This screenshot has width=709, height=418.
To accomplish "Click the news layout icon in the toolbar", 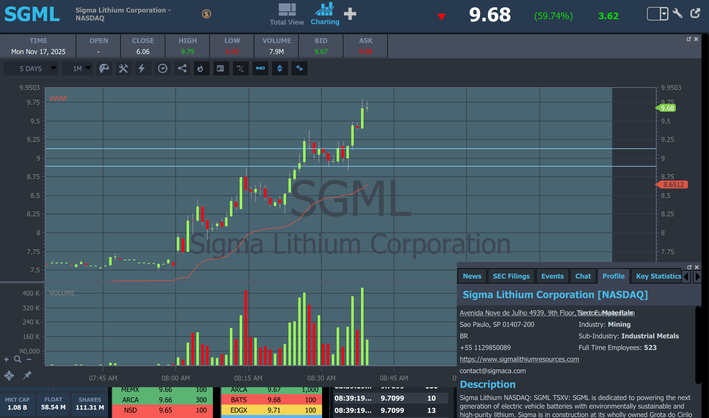I will [220, 68].
